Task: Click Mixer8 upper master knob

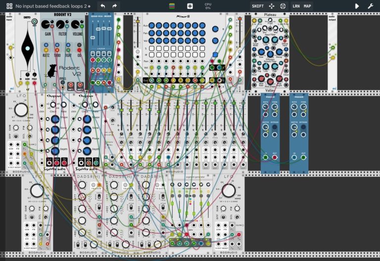Action: coord(215,29)
